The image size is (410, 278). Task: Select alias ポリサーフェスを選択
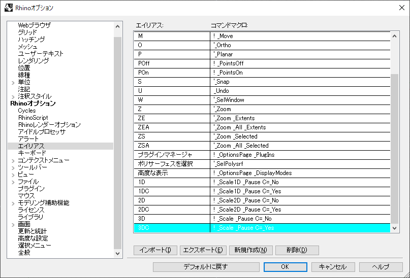(172, 164)
